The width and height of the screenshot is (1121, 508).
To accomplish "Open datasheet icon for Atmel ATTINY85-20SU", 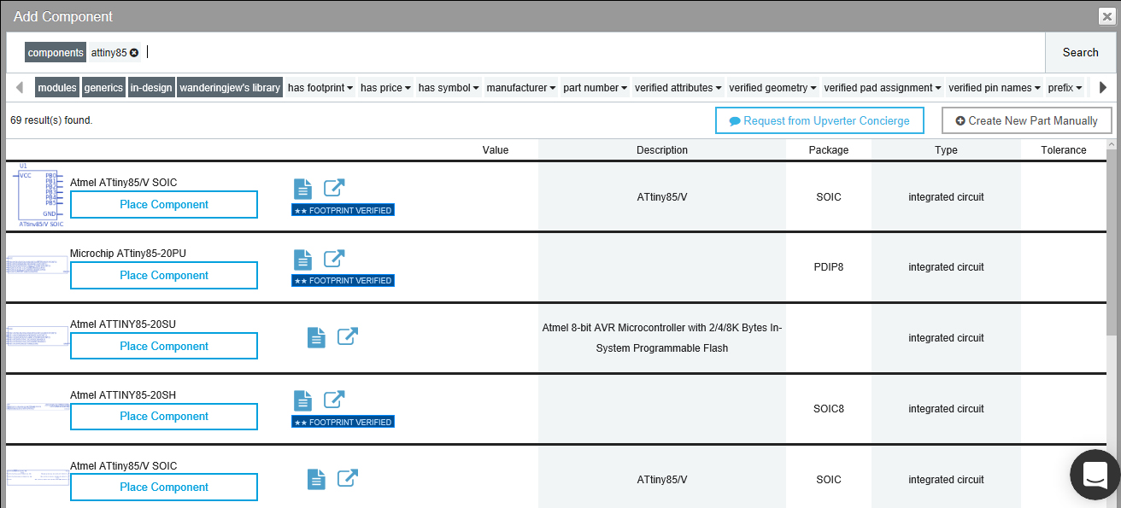I will pyautogui.click(x=316, y=337).
